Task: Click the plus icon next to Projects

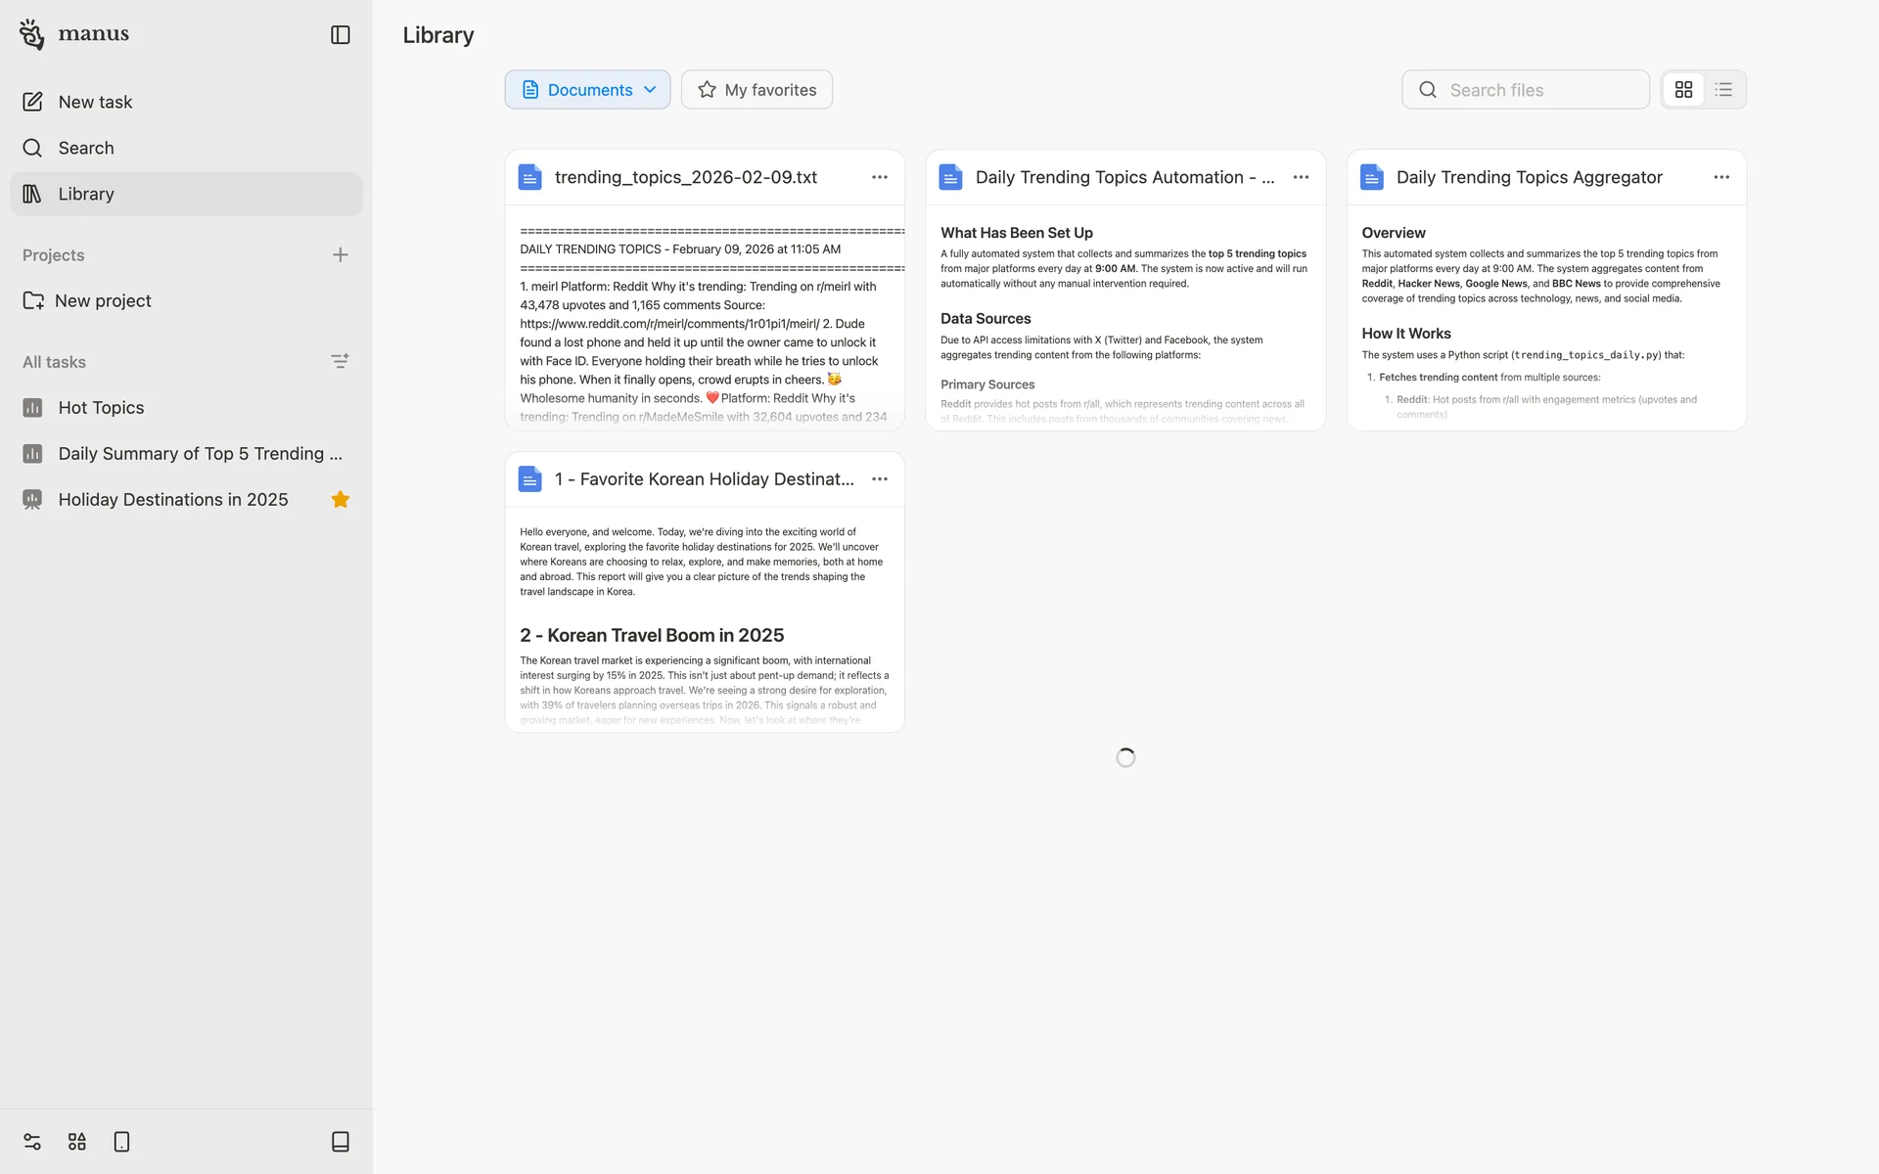Action: point(340,255)
